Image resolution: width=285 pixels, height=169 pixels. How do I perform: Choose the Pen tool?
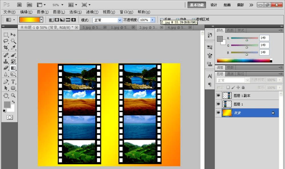pyautogui.click(x=6, y=82)
